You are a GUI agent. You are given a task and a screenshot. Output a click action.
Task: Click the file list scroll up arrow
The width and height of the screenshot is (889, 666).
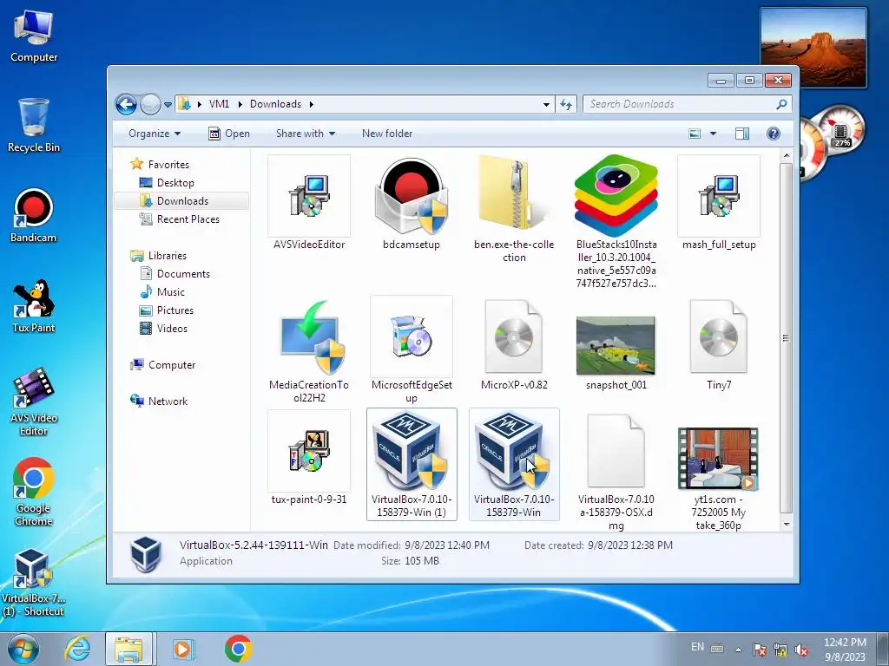click(x=786, y=155)
